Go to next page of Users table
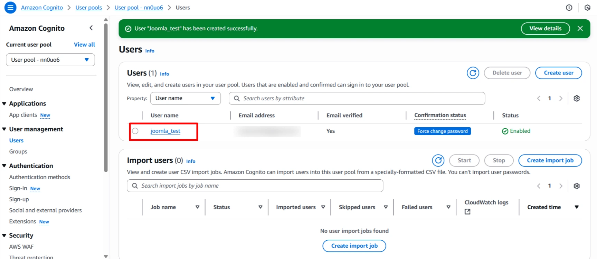597x259 pixels. point(561,98)
